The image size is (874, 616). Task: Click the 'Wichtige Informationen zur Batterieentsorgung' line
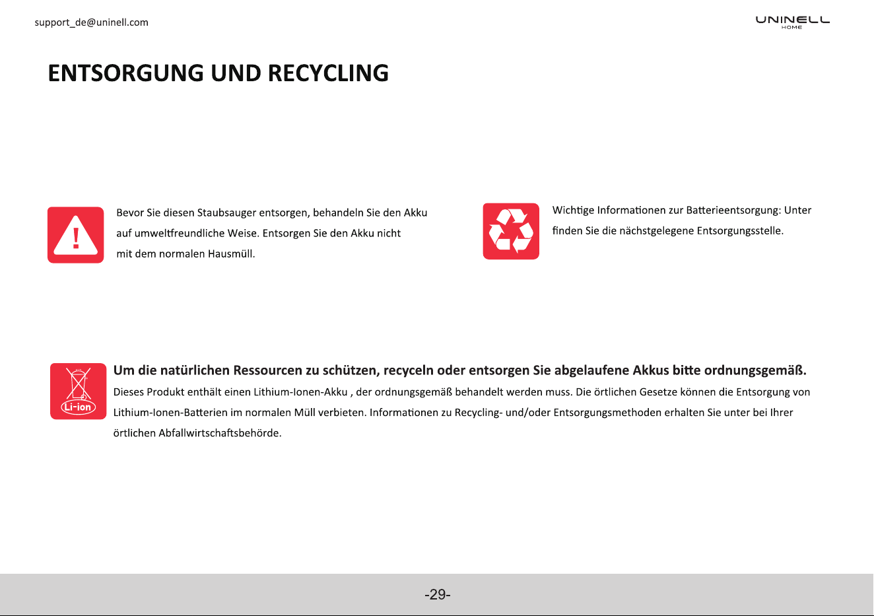(x=682, y=210)
